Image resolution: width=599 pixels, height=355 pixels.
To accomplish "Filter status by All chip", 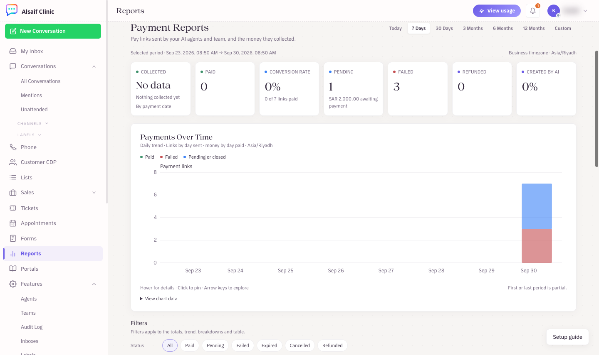I will (x=170, y=345).
